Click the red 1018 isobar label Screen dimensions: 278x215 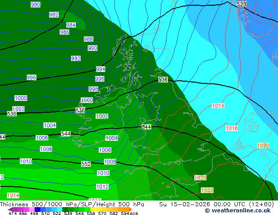point(232,128)
